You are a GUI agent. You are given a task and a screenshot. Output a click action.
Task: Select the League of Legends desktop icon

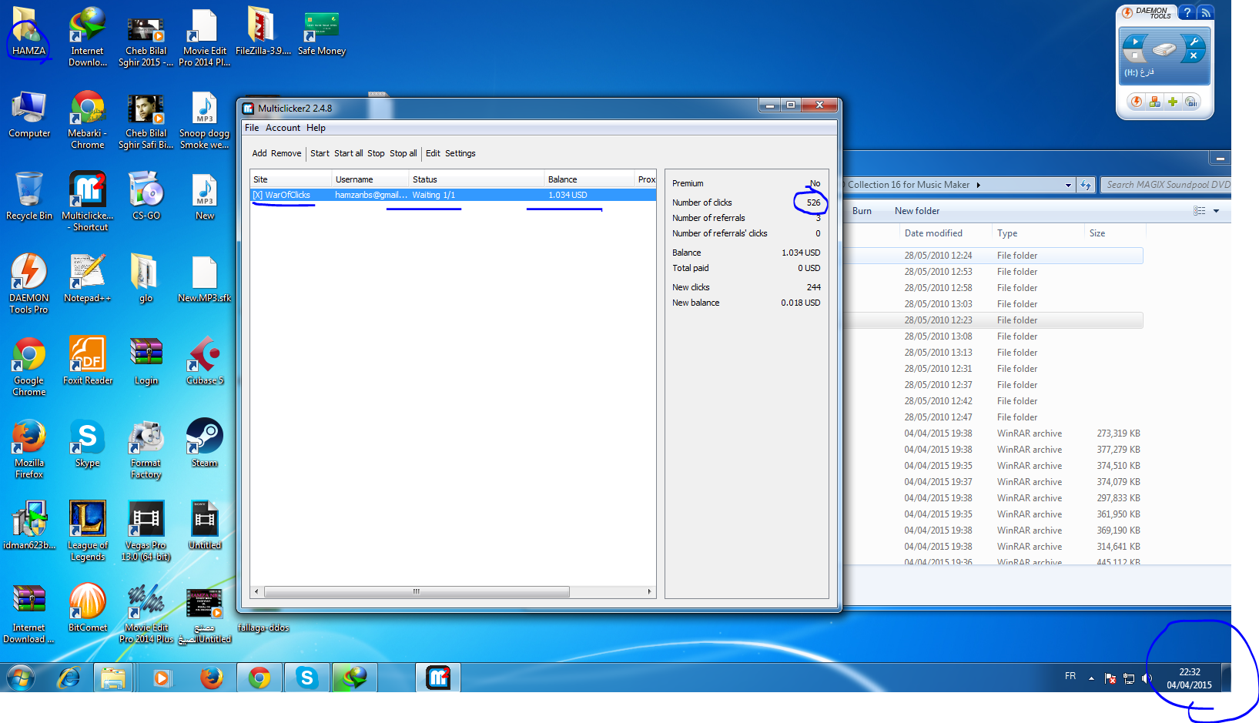(x=87, y=531)
